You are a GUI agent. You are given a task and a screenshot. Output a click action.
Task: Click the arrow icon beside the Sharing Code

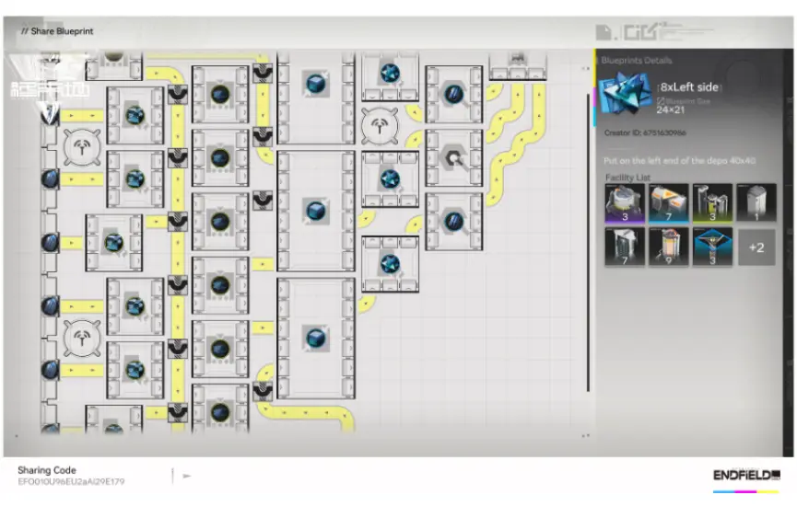tap(186, 476)
